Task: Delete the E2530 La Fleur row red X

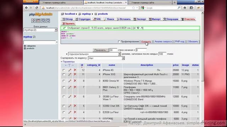Action: coord(75,112)
